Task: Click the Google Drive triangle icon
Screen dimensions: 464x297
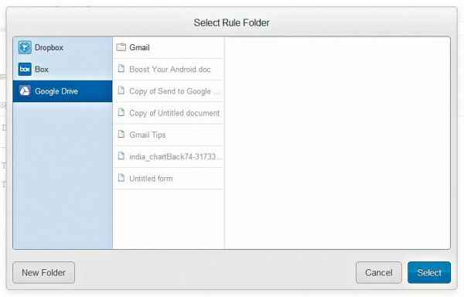Action: (25, 91)
